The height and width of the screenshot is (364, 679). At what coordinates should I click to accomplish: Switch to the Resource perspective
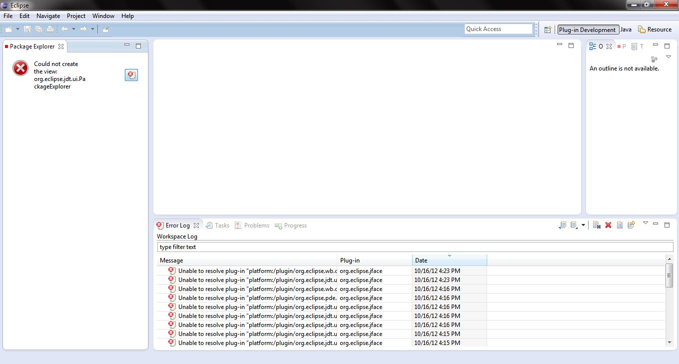tap(655, 29)
